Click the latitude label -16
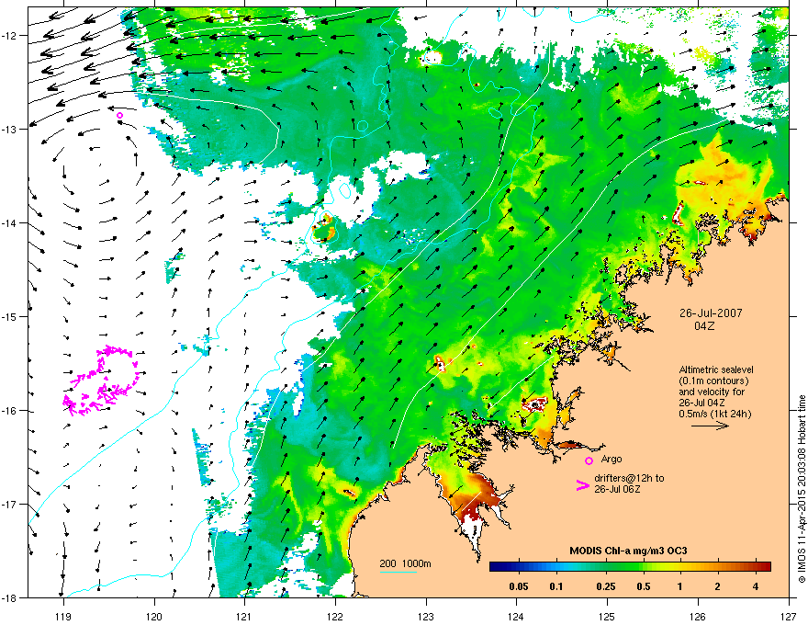Screen dimensions: 808x625 click(x=9, y=411)
